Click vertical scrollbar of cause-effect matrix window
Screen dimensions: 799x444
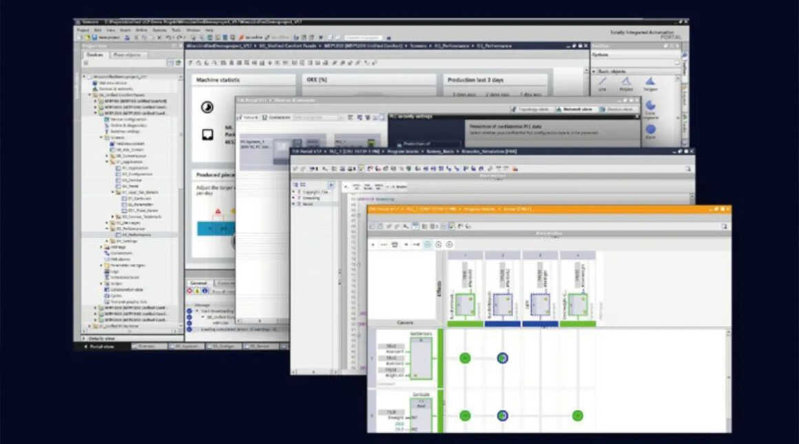(728, 381)
